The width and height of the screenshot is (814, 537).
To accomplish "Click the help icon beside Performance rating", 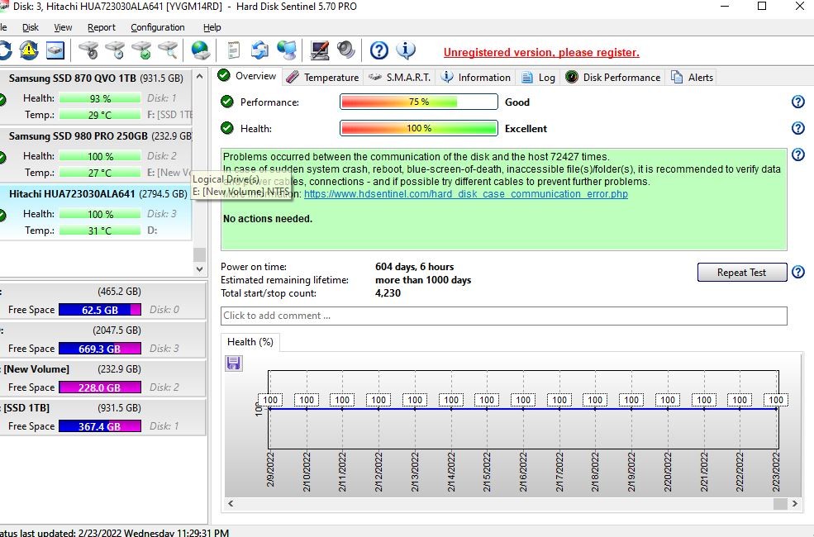I will click(798, 102).
